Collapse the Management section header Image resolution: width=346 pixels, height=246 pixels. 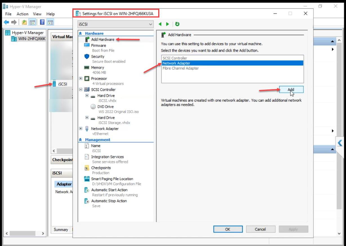pyautogui.click(x=81, y=140)
